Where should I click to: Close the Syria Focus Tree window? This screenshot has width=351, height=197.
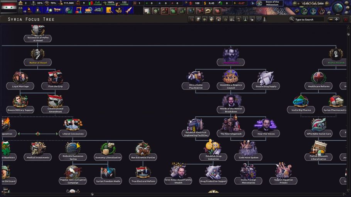tap(346, 20)
